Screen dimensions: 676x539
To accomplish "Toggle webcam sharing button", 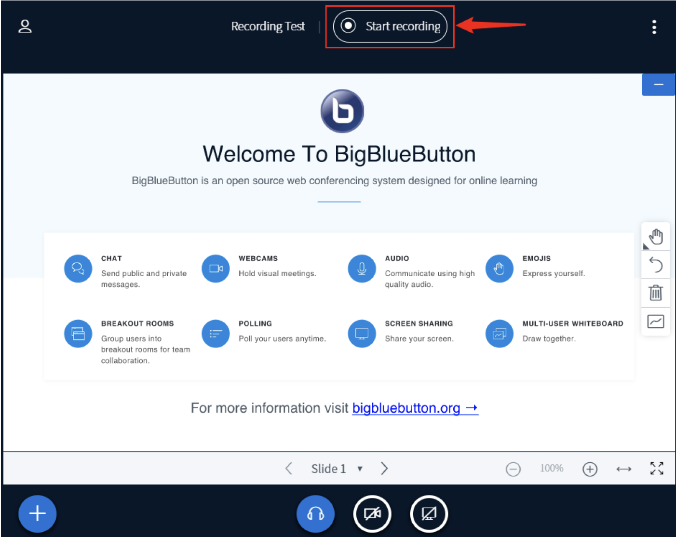I will pos(372,514).
